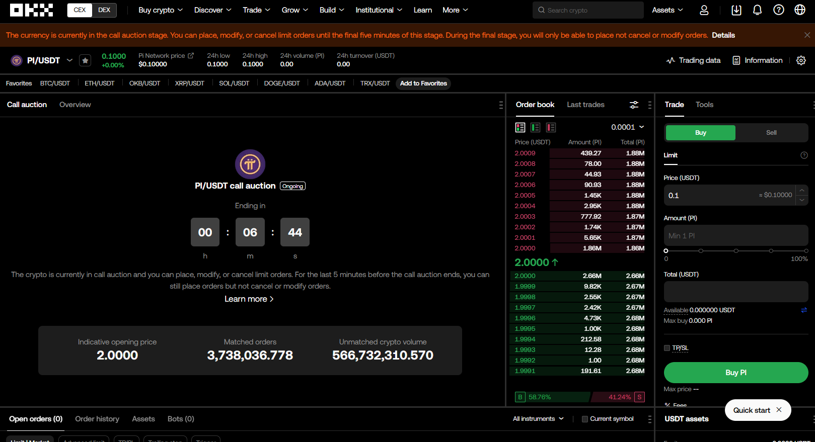Switch to the Overview tab

coord(75,105)
